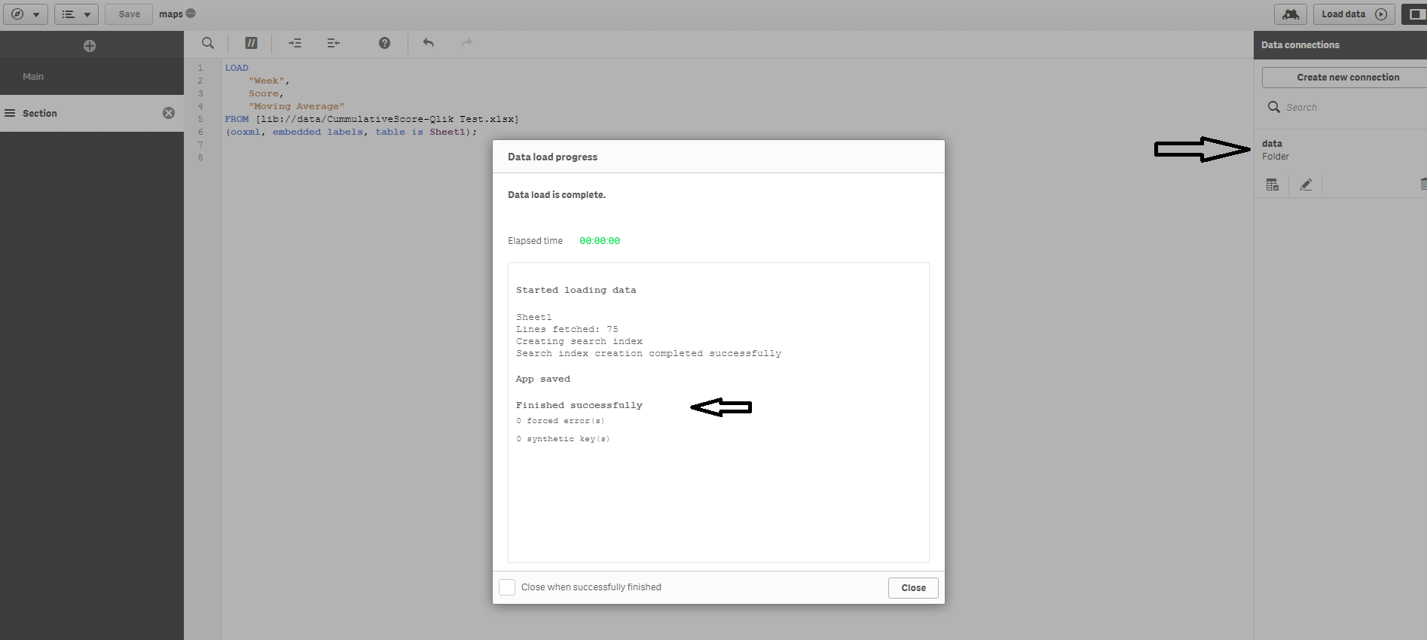Click the Elapsed time value 00:00:00

(600, 241)
